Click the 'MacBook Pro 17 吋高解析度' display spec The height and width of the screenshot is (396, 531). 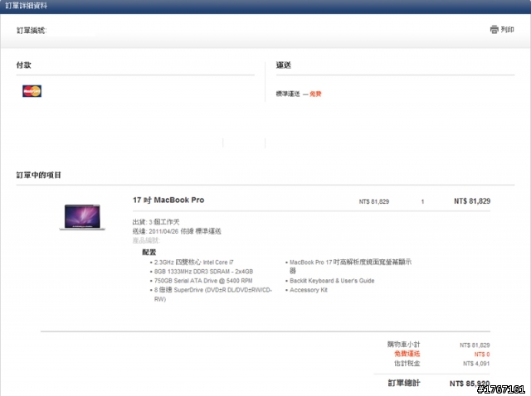350,266
